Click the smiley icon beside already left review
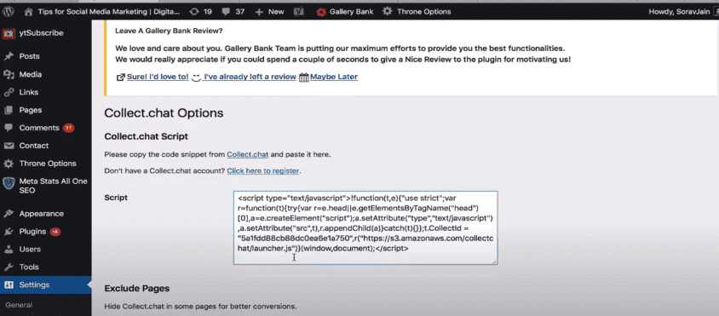Image resolution: width=719 pixels, height=316 pixels. (196, 78)
